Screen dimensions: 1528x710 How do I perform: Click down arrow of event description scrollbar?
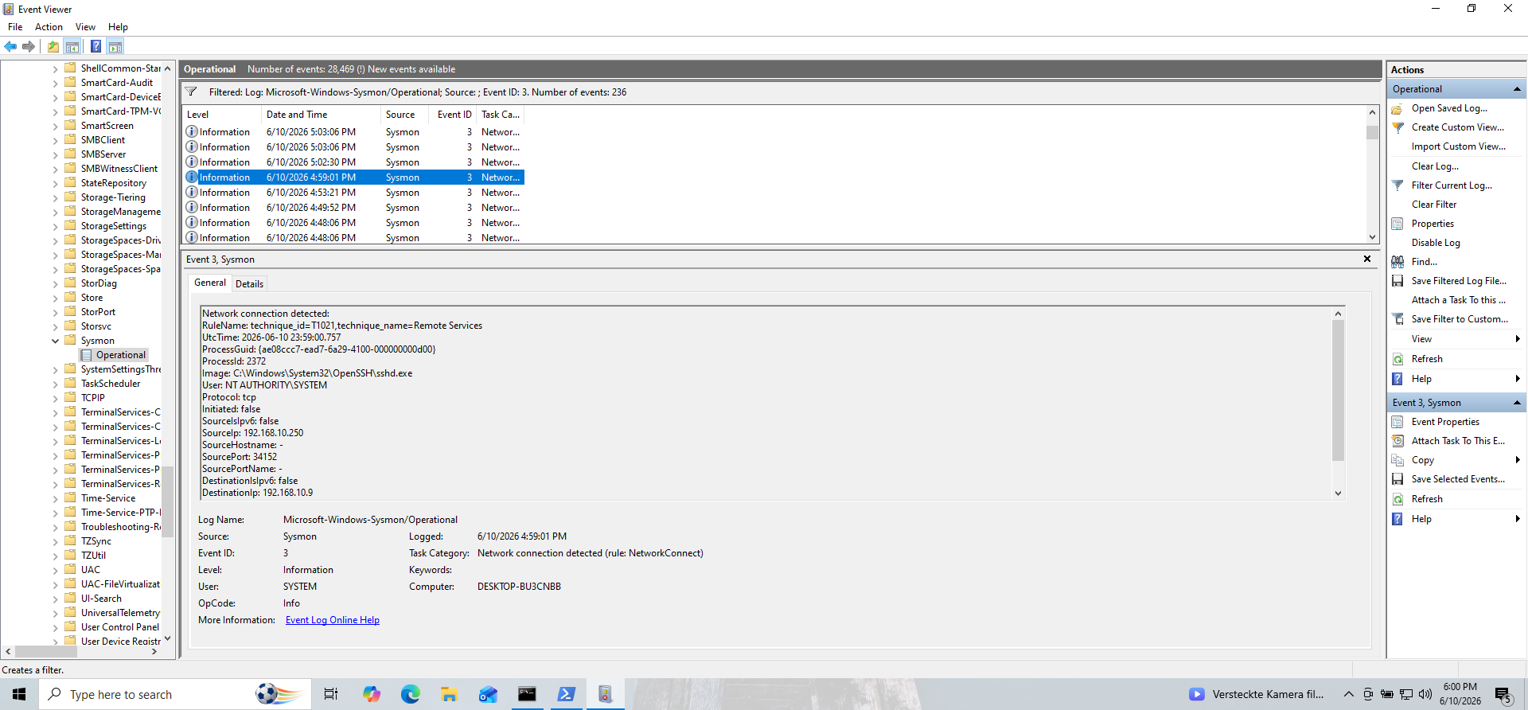coord(1338,493)
